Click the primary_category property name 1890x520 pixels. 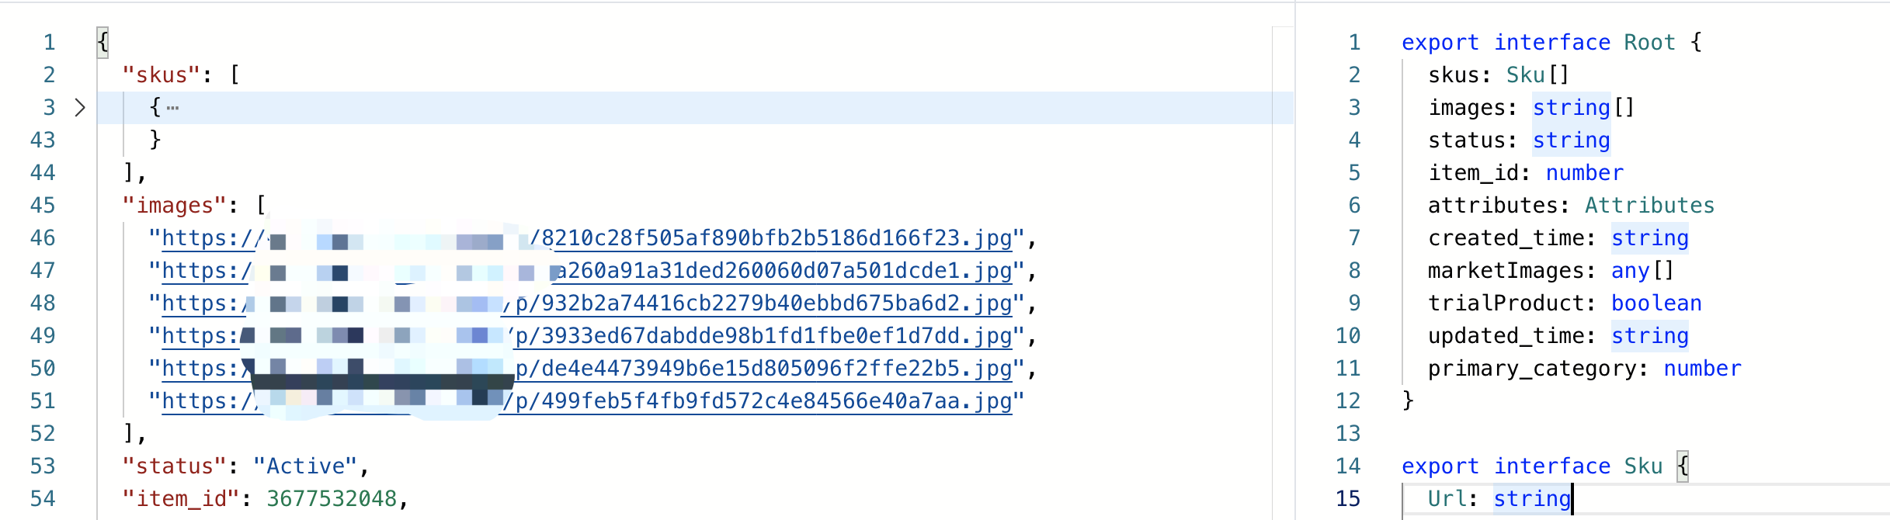pyautogui.click(x=1531, y=369)
